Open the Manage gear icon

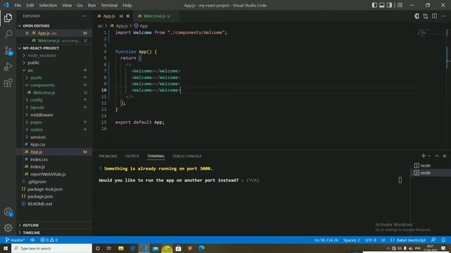8,228
